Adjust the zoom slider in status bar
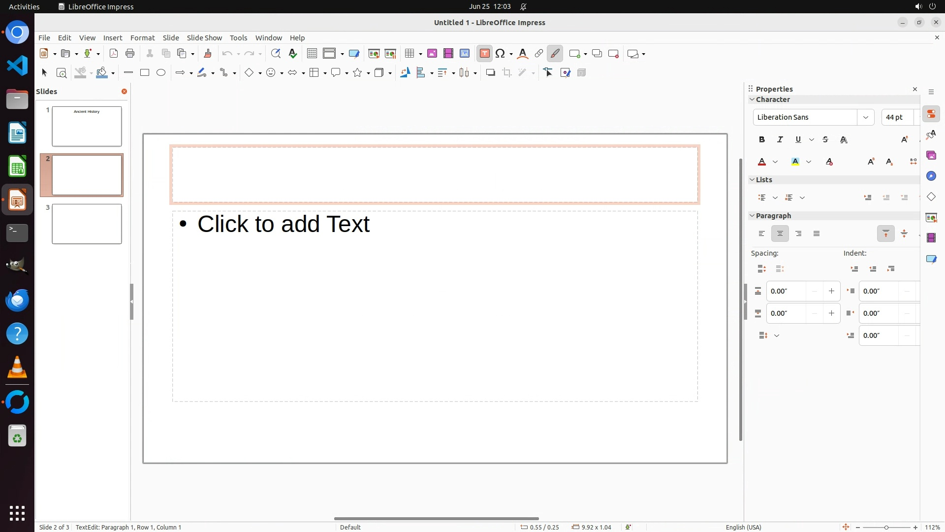This screenshot has width=945, height=532. pos(886,527)
